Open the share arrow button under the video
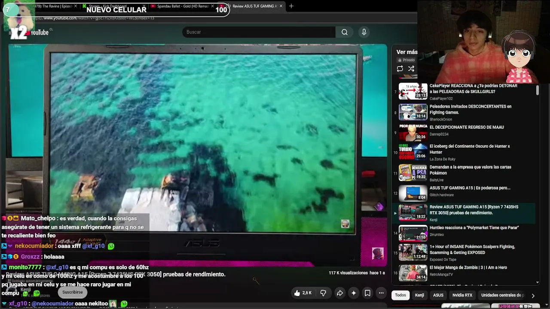 point(339,293)
